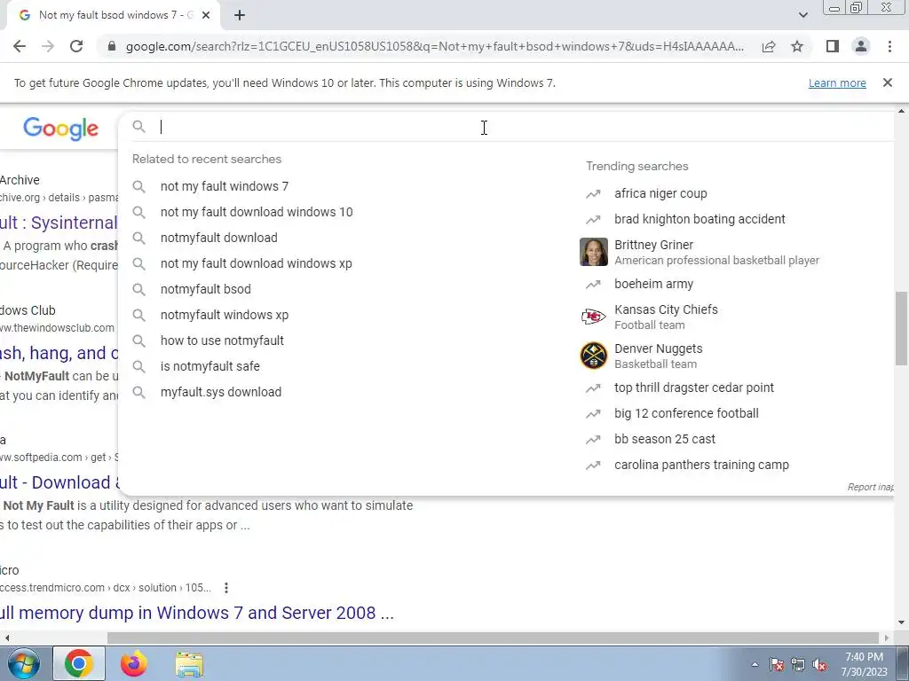Open 'big 12 conference football' trend
909x681 pixels.
point(686,413)
